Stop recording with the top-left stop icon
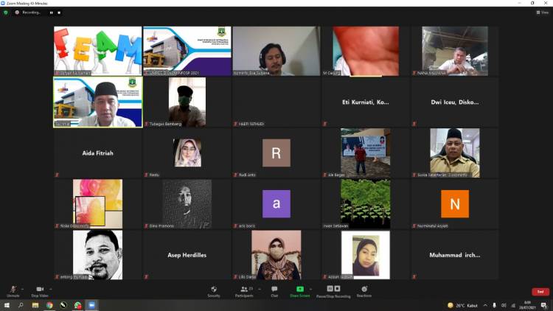Screen dimensions: 553x311 (59, 13)
